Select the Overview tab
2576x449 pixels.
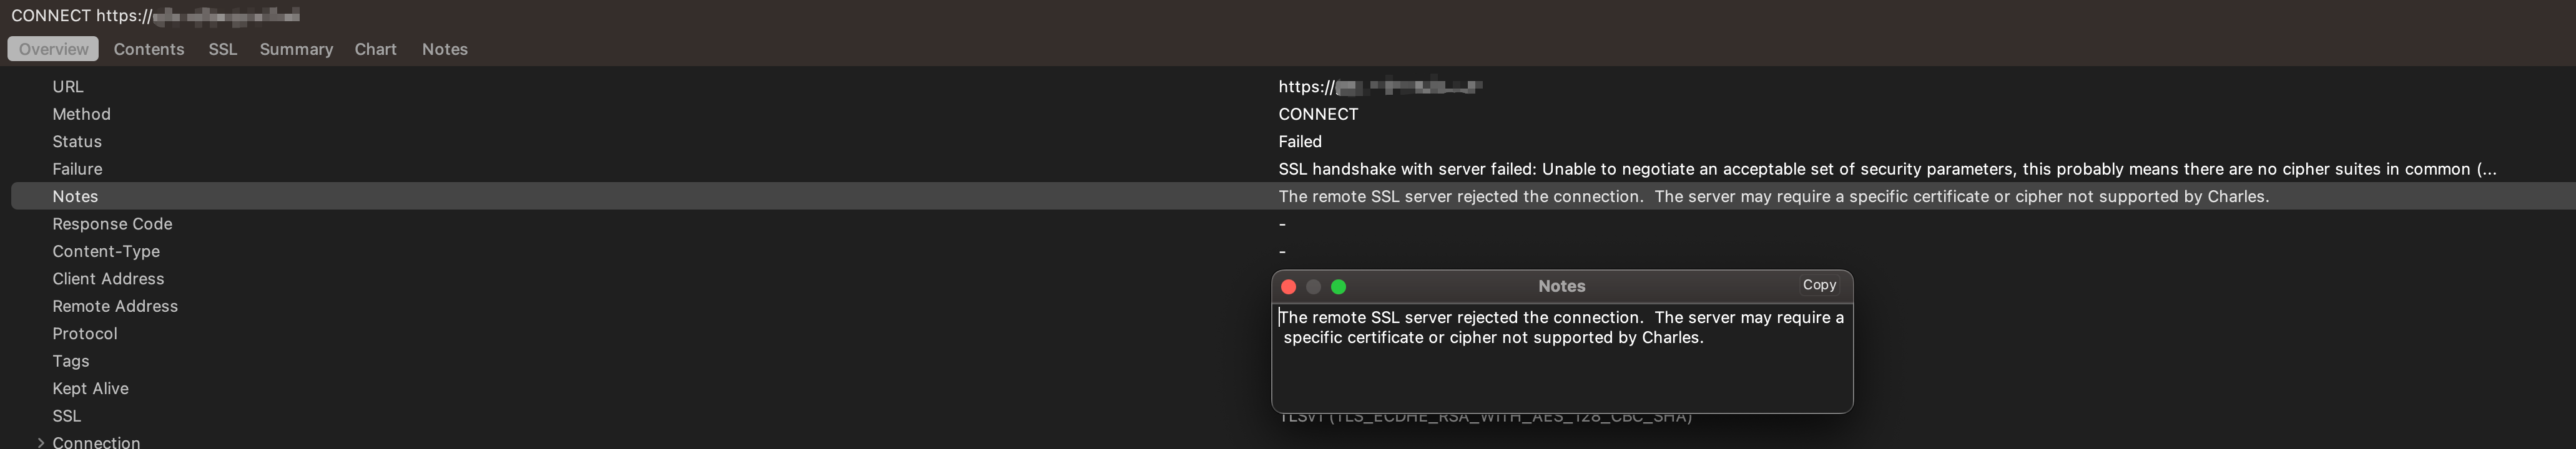tap(53, 49)
